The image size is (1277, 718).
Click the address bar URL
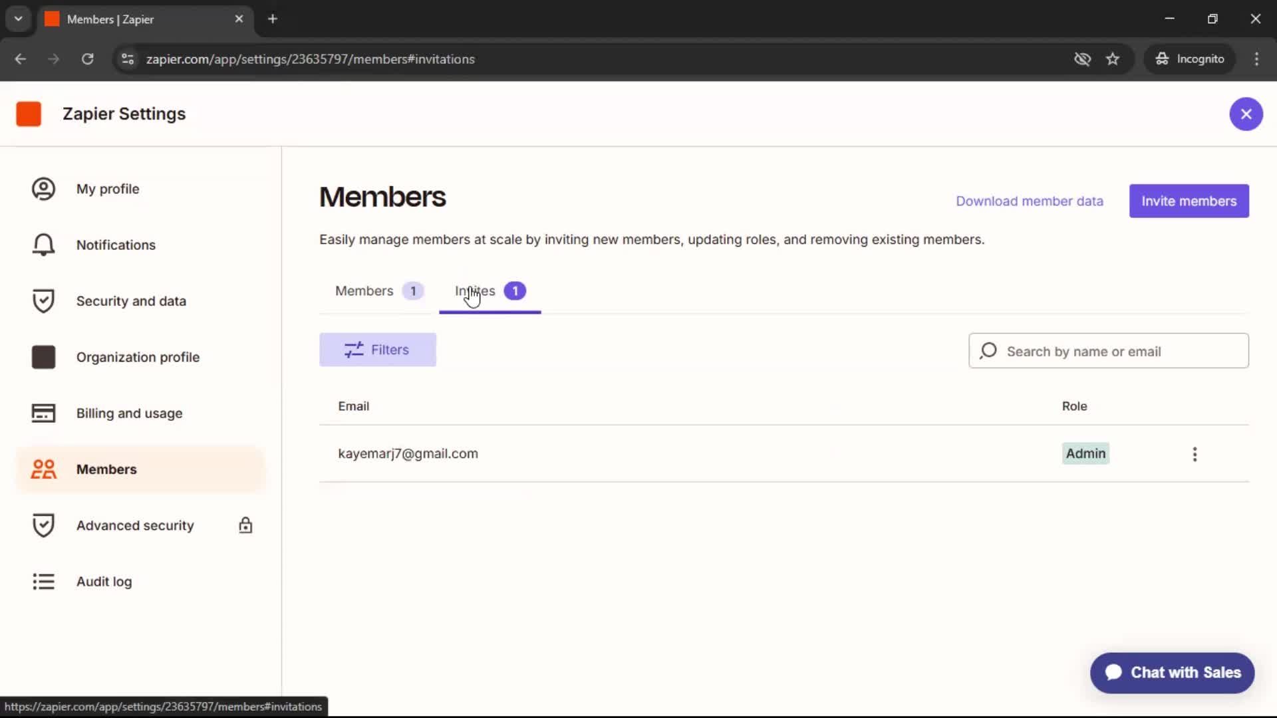pos(311,59)
